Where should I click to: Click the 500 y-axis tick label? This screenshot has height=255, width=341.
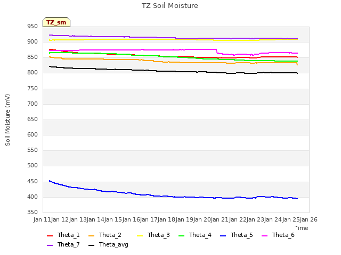[33, 166]
